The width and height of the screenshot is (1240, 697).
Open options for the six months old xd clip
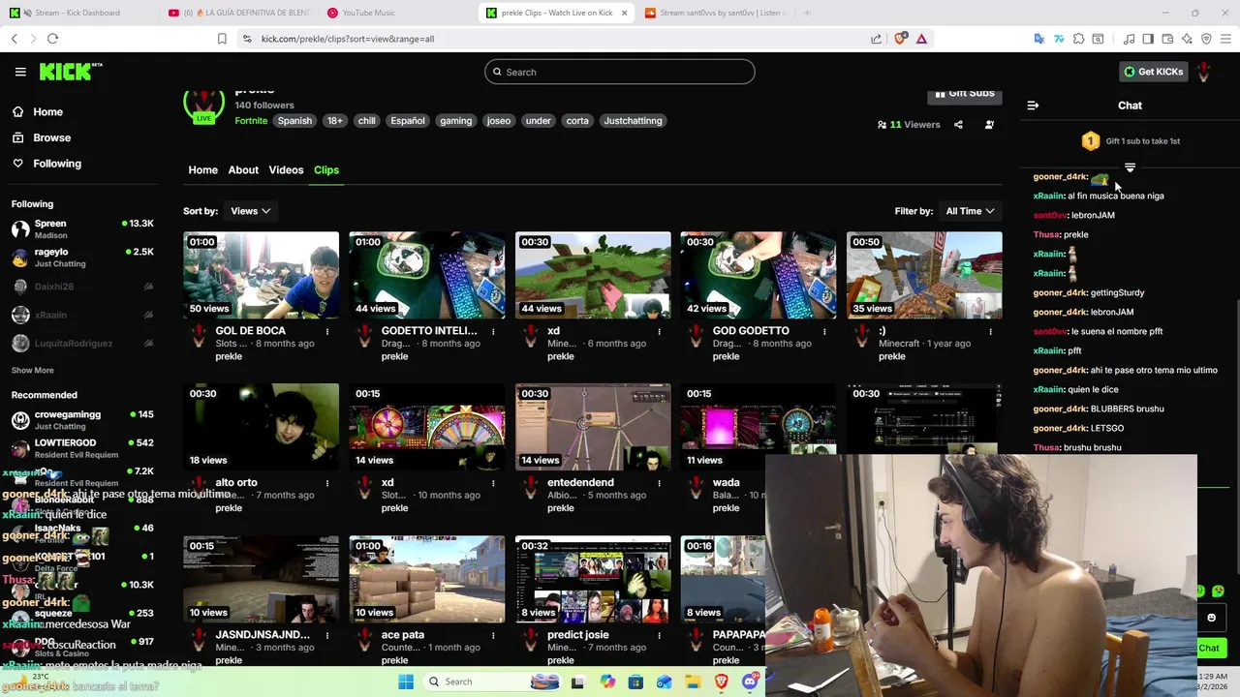(x=659, y=331)
